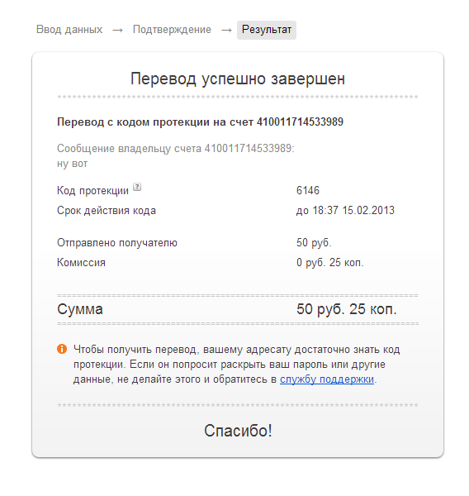Click the arrow after Ввод данных
Screen dimensions: 469x496
[x=118, y=31]
